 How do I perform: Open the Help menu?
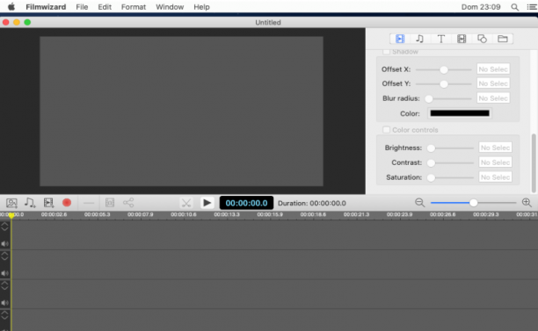201,7
